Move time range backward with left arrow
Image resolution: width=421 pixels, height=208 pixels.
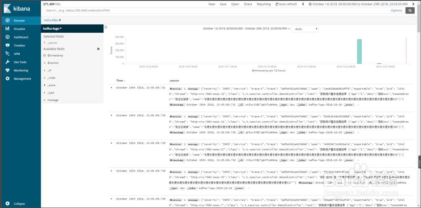303,4
